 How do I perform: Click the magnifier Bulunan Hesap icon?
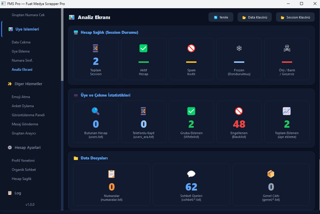point(96,111)
